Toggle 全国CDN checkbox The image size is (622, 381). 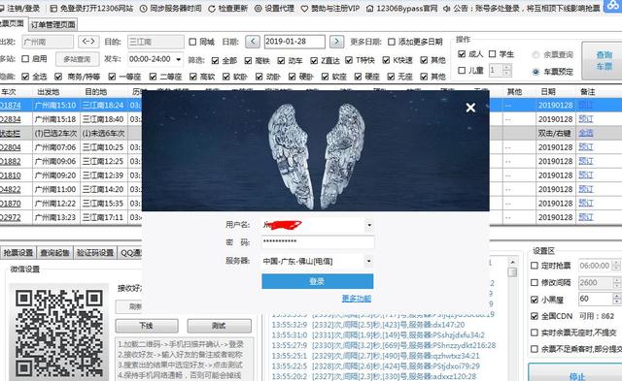click(x=535, y=316)
